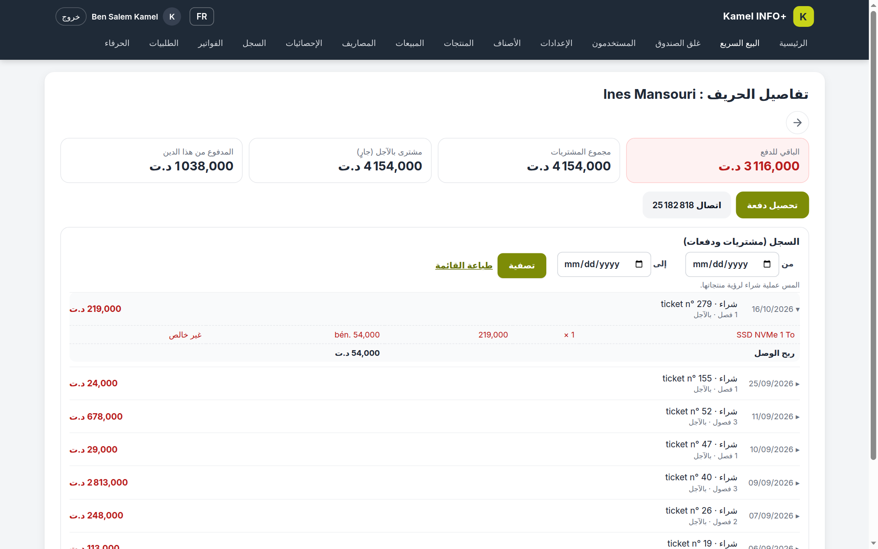Open the calendar picker in the من date field
The height and width of the screenshot is (549, 878).
pos(767,264)
